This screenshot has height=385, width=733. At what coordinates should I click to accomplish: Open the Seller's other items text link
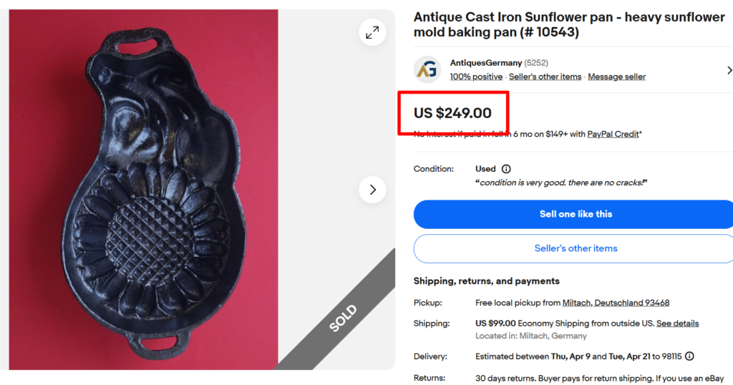[x=545, y=77]
